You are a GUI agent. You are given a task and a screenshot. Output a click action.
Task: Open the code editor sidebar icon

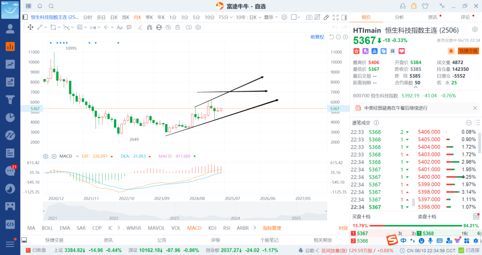point(10,224)
